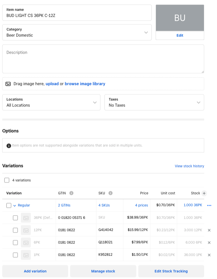Click the Add variation button
Screen dimensions: 217x279
(x=35, y=271)
